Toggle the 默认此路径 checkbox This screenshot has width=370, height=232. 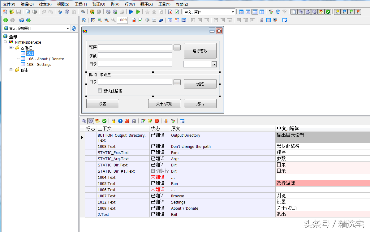click(x=100, y=91)
